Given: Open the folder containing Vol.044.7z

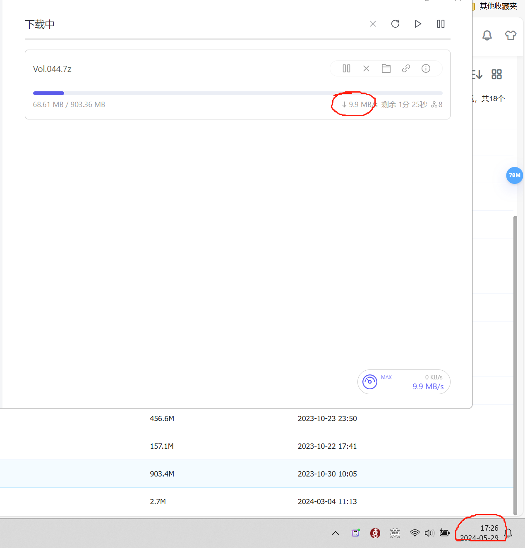Looking at the screenshot, I should [x=386, y=69].
